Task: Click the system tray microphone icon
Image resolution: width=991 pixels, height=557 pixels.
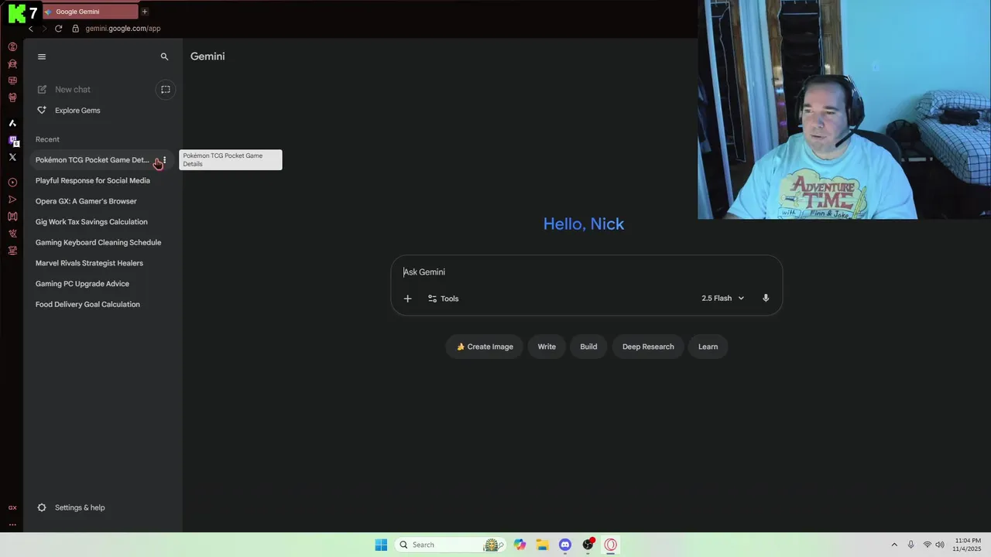Action: (910, 545)
